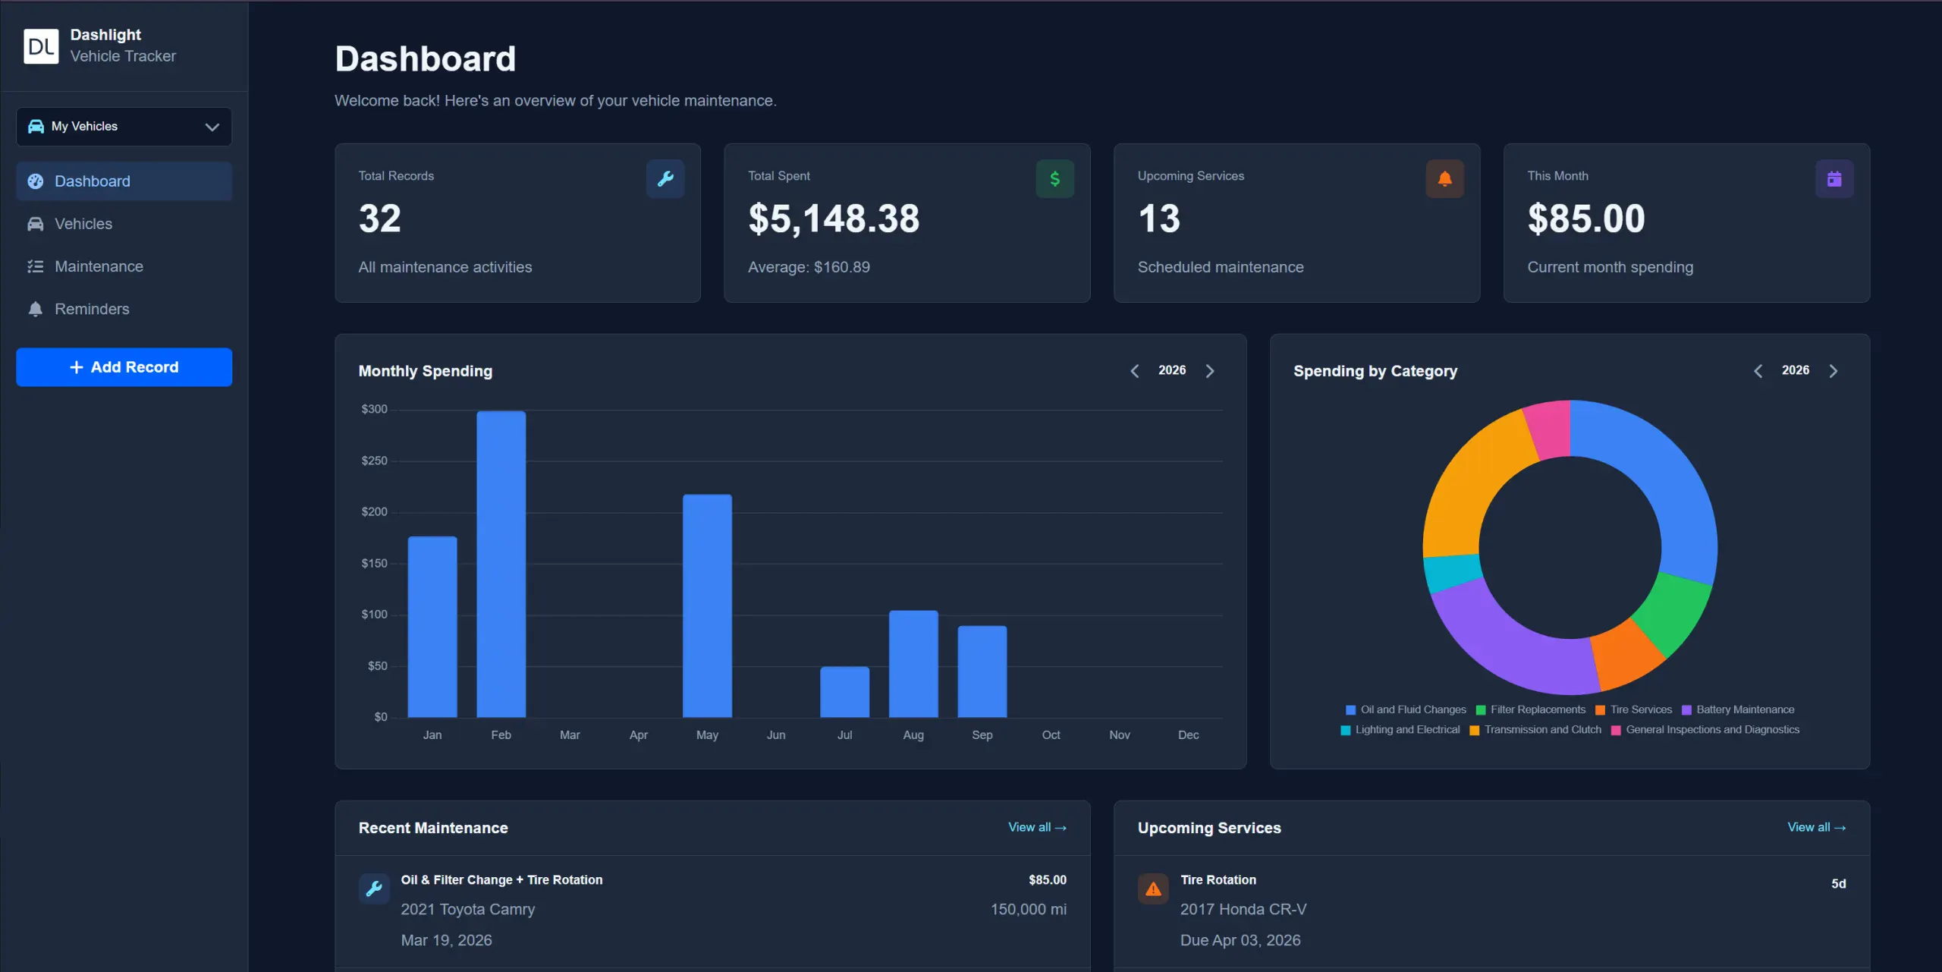Click the Mar 19, 2026 record date

point(446,940)
